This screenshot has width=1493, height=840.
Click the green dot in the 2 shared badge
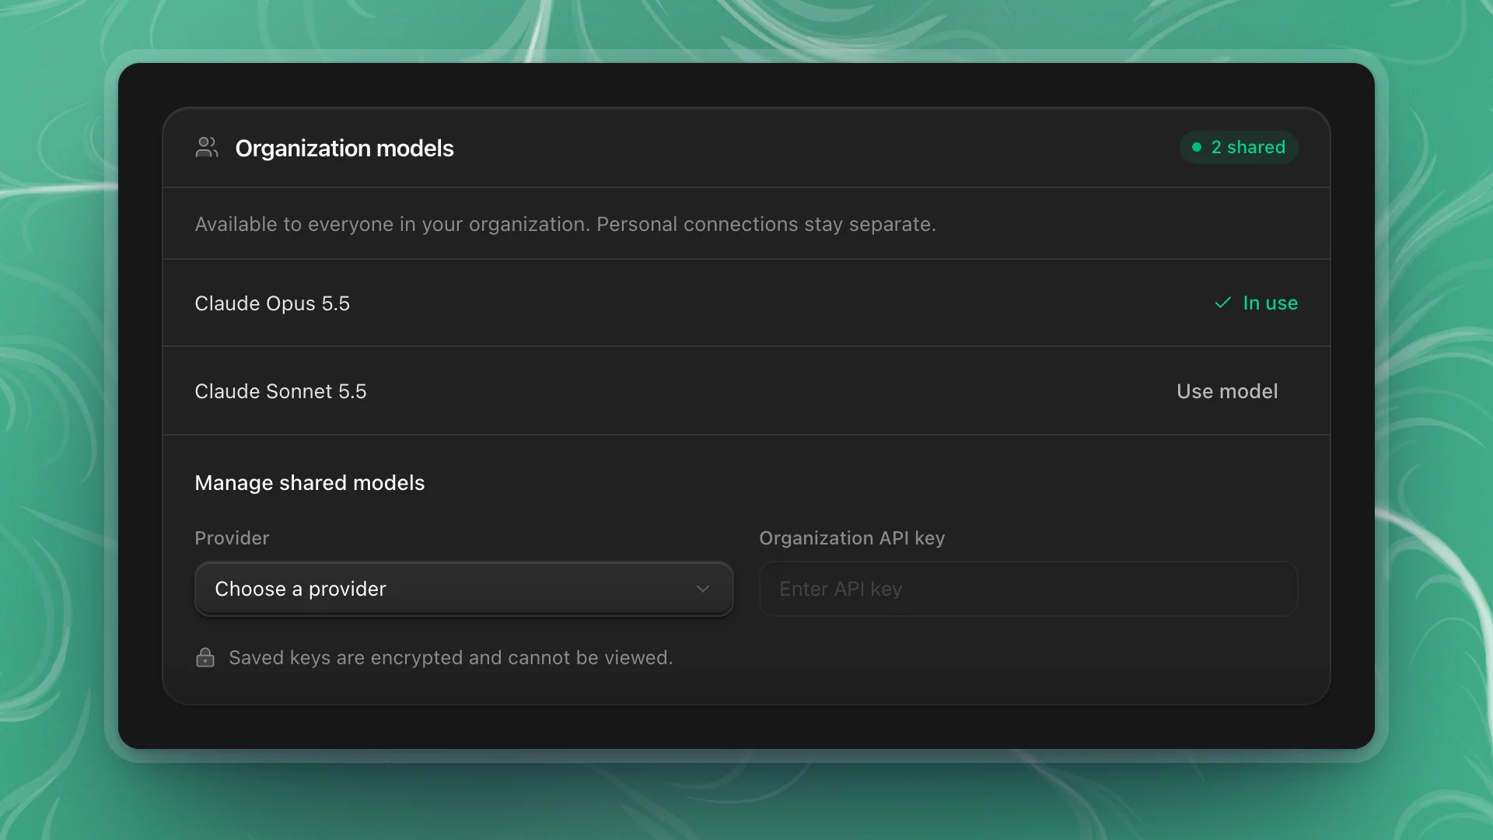(1197, 147)
